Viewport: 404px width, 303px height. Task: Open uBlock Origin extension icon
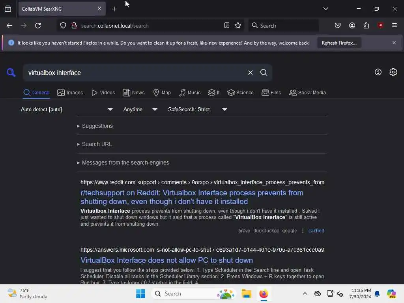tap(380, 25)
